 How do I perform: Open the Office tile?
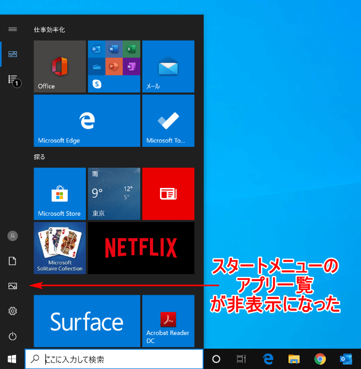pos(60,66)
